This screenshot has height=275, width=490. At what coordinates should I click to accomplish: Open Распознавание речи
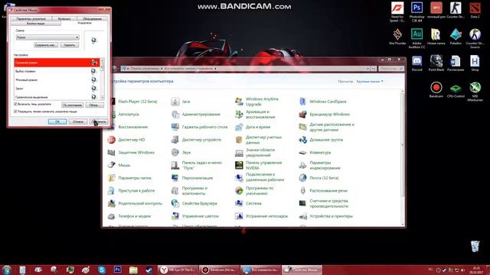tap(323, 191)
